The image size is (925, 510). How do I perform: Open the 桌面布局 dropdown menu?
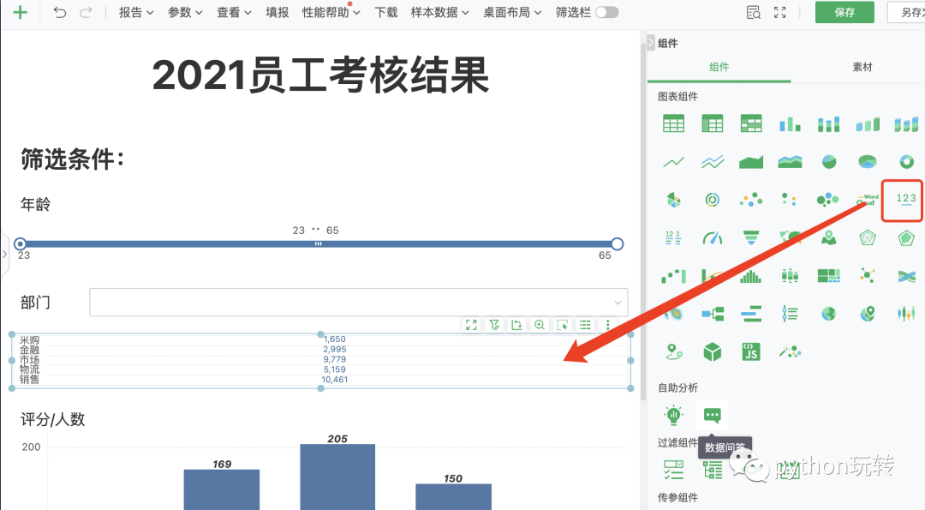512,12
